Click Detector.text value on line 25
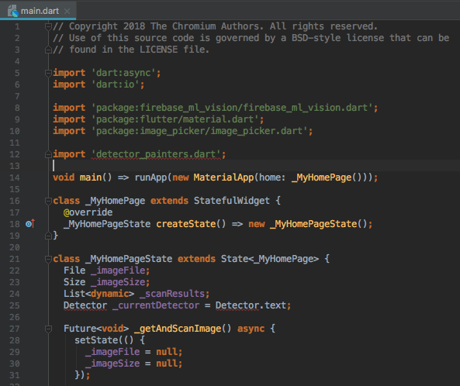The height and width of the screenshot is (386, 460). 251,305
